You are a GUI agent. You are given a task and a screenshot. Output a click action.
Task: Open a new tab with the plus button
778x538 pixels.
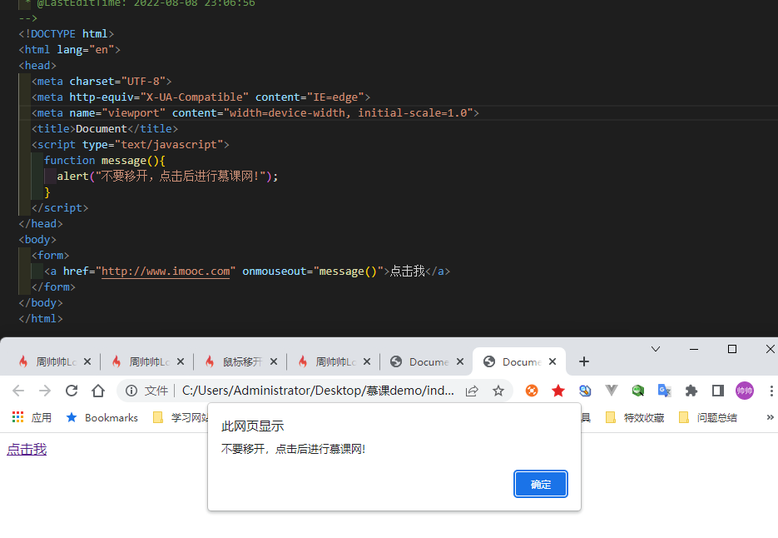pos(583,361)
